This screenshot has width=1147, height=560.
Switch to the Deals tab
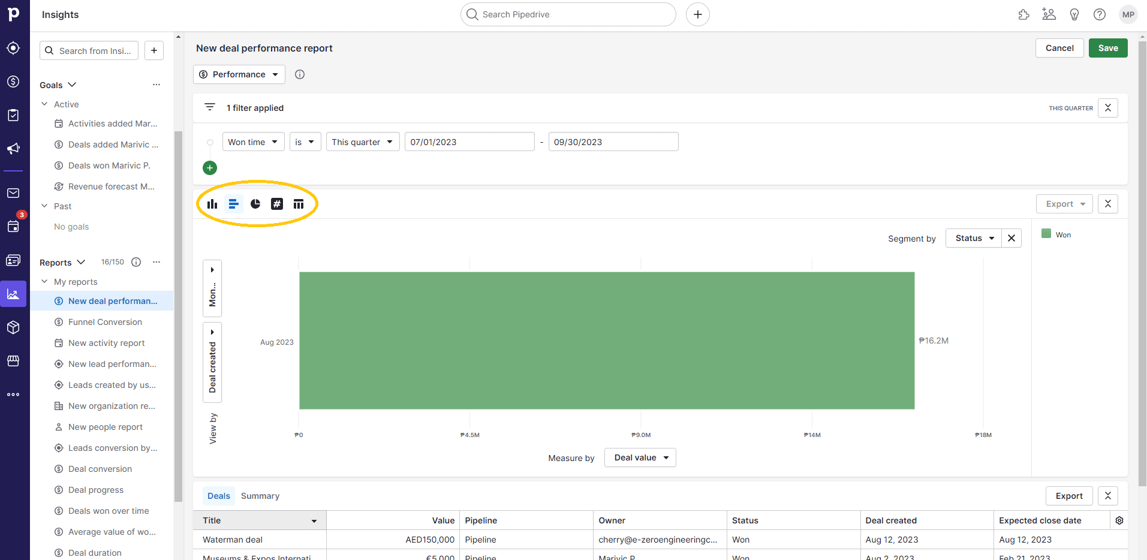click(x=219, y=496)
